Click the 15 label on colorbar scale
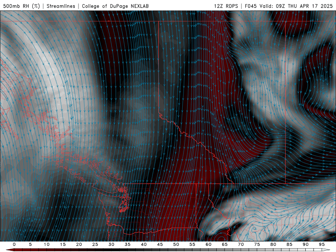336x252 pixels. click(63, 244)
